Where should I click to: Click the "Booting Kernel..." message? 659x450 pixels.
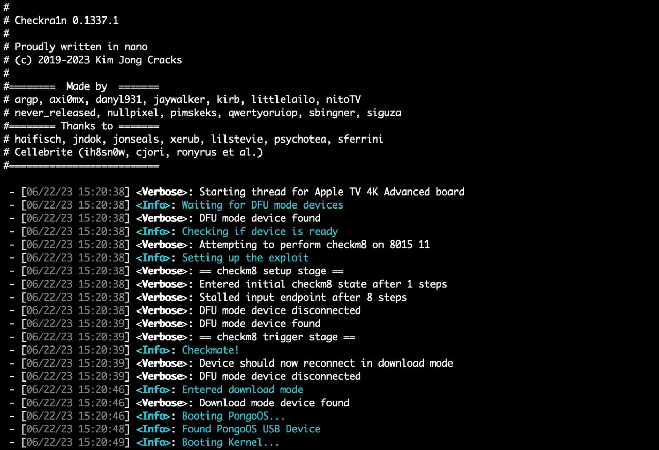tap(230, 442)
